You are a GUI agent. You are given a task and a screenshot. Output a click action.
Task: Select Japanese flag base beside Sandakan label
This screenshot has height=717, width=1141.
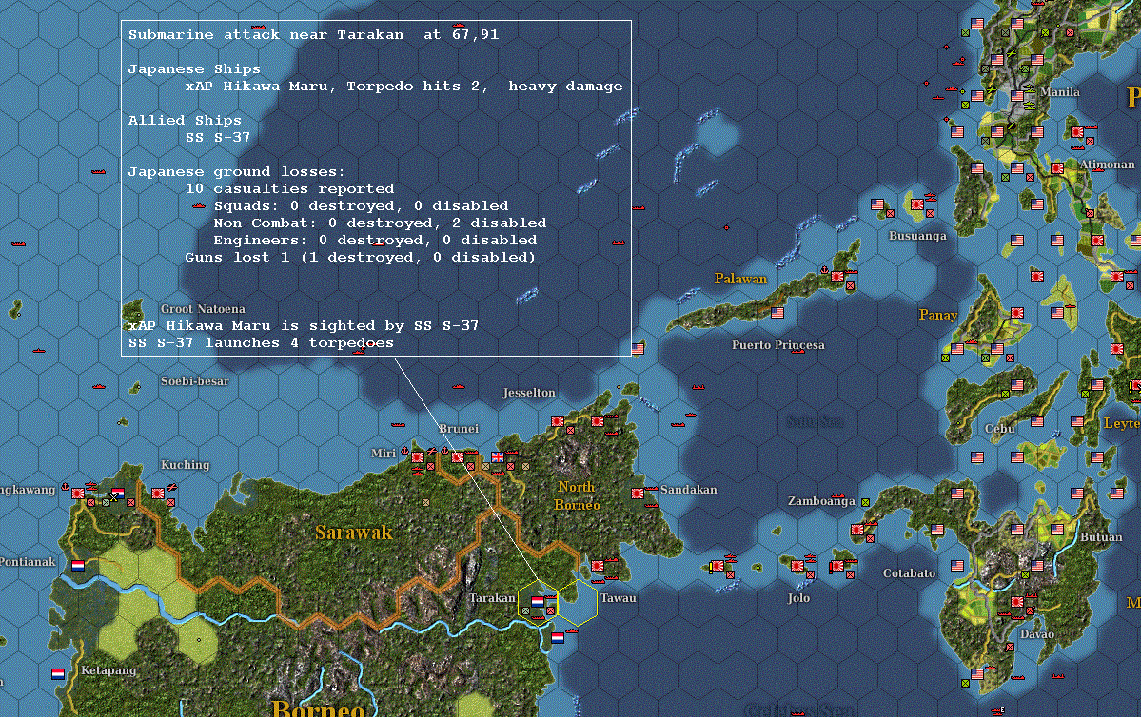coord(638,494)
